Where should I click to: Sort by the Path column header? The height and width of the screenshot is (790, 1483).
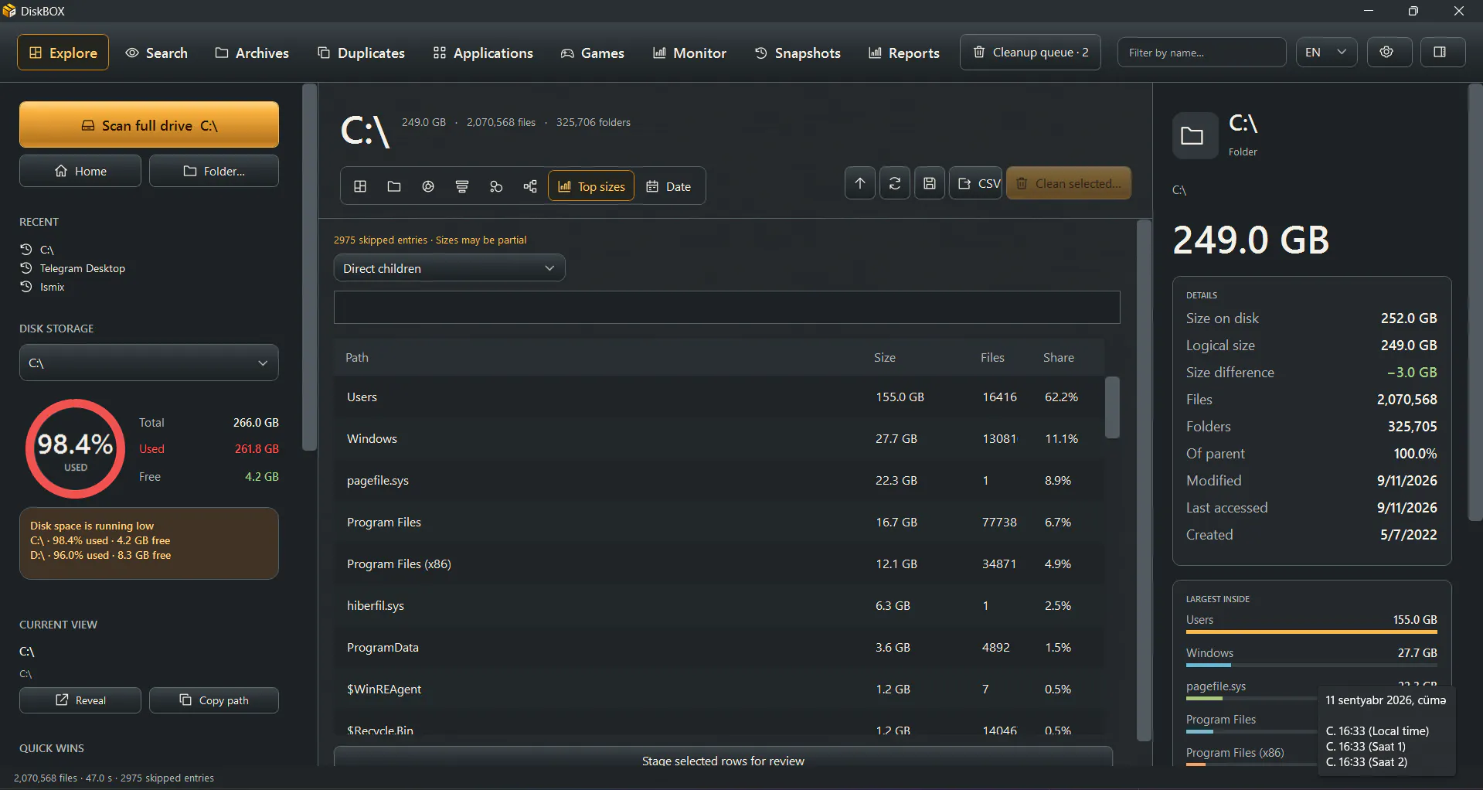(357, 357)
